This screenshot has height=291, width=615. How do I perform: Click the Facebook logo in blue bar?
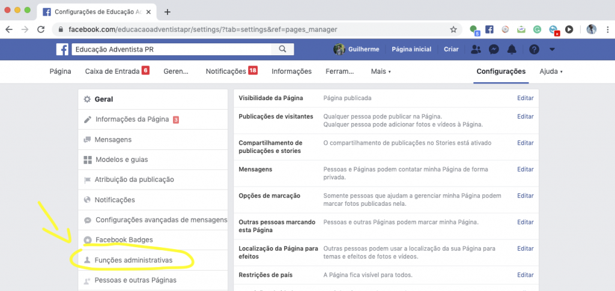point(62,49)
